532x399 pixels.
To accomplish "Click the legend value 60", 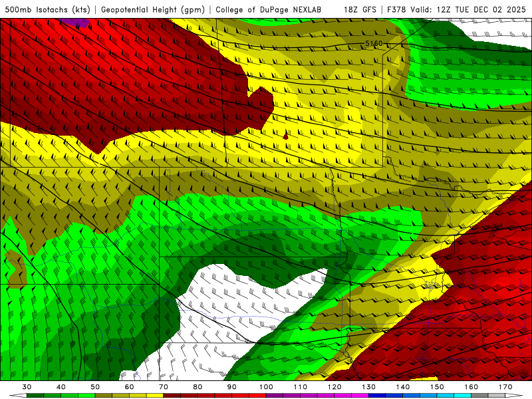I will coord(129,387).
